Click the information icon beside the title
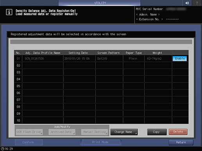Viewport: 202px width, 151px height. tap(9, 12)
